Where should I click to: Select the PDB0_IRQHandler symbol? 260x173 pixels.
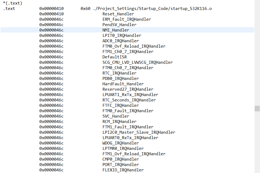click(121, 79)
